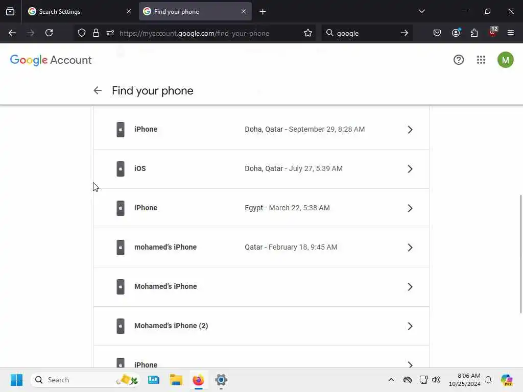Open the mohamed's iPhone Qatar chevron

click(x=410, y=248)
